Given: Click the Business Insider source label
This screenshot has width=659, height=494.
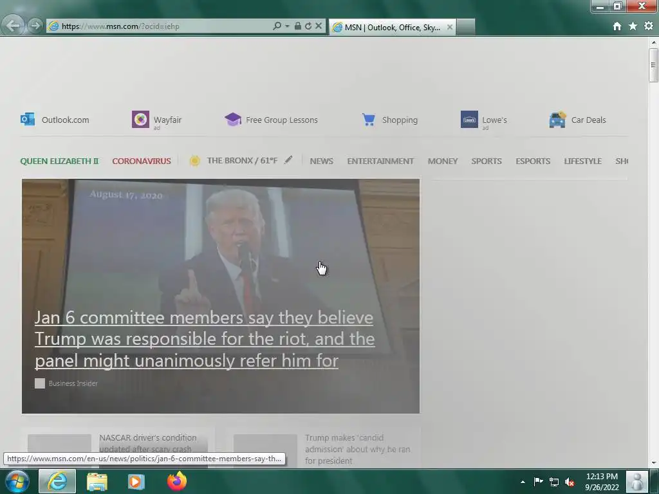Looking at the screenshot, I should pyautogui.click(x=73, y=383).
